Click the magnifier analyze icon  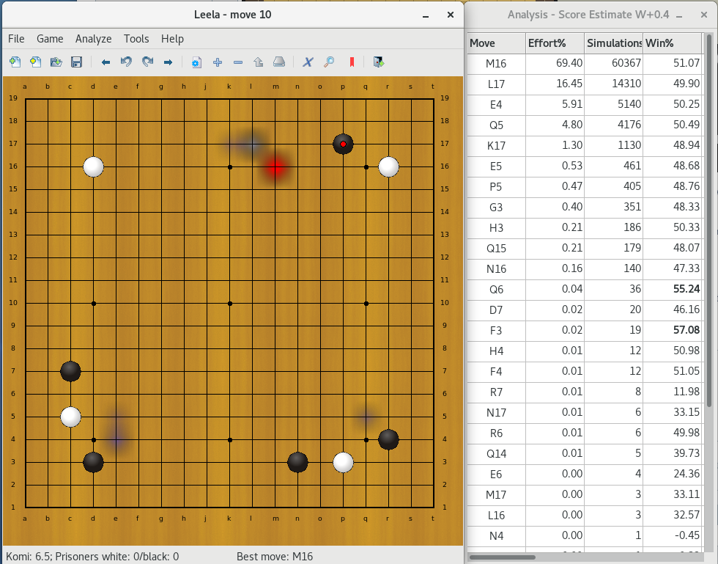pos(329,62)
